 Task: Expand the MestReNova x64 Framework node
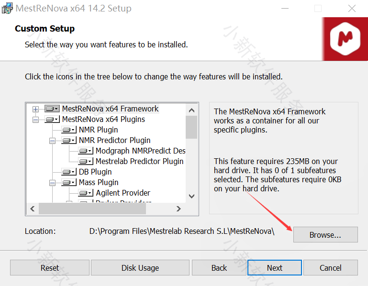(35, 109)
